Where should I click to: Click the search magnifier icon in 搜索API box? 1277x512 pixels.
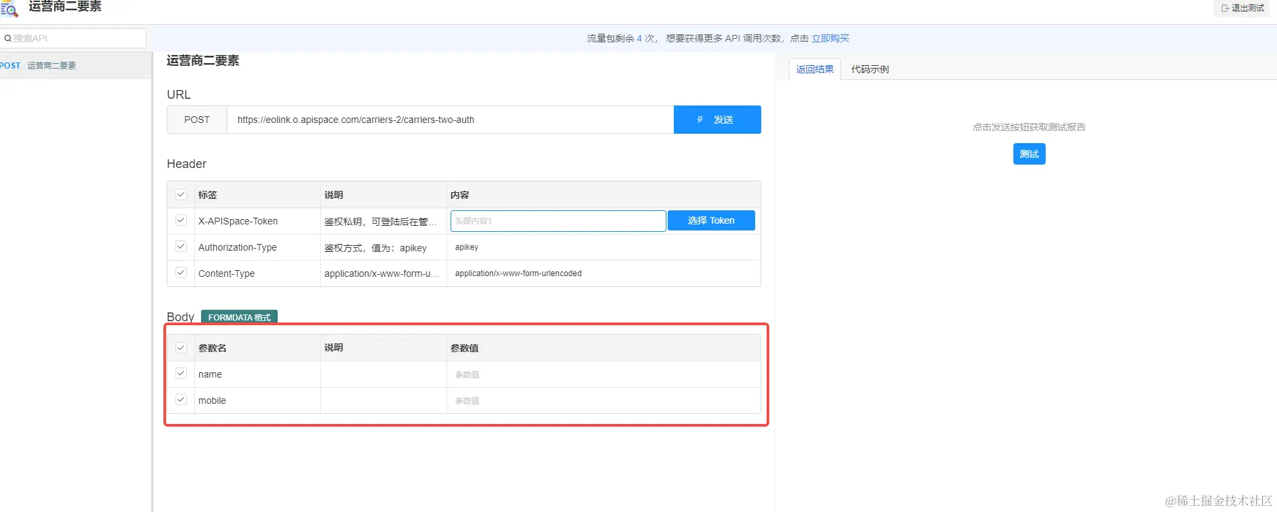[x=8, y=38]
